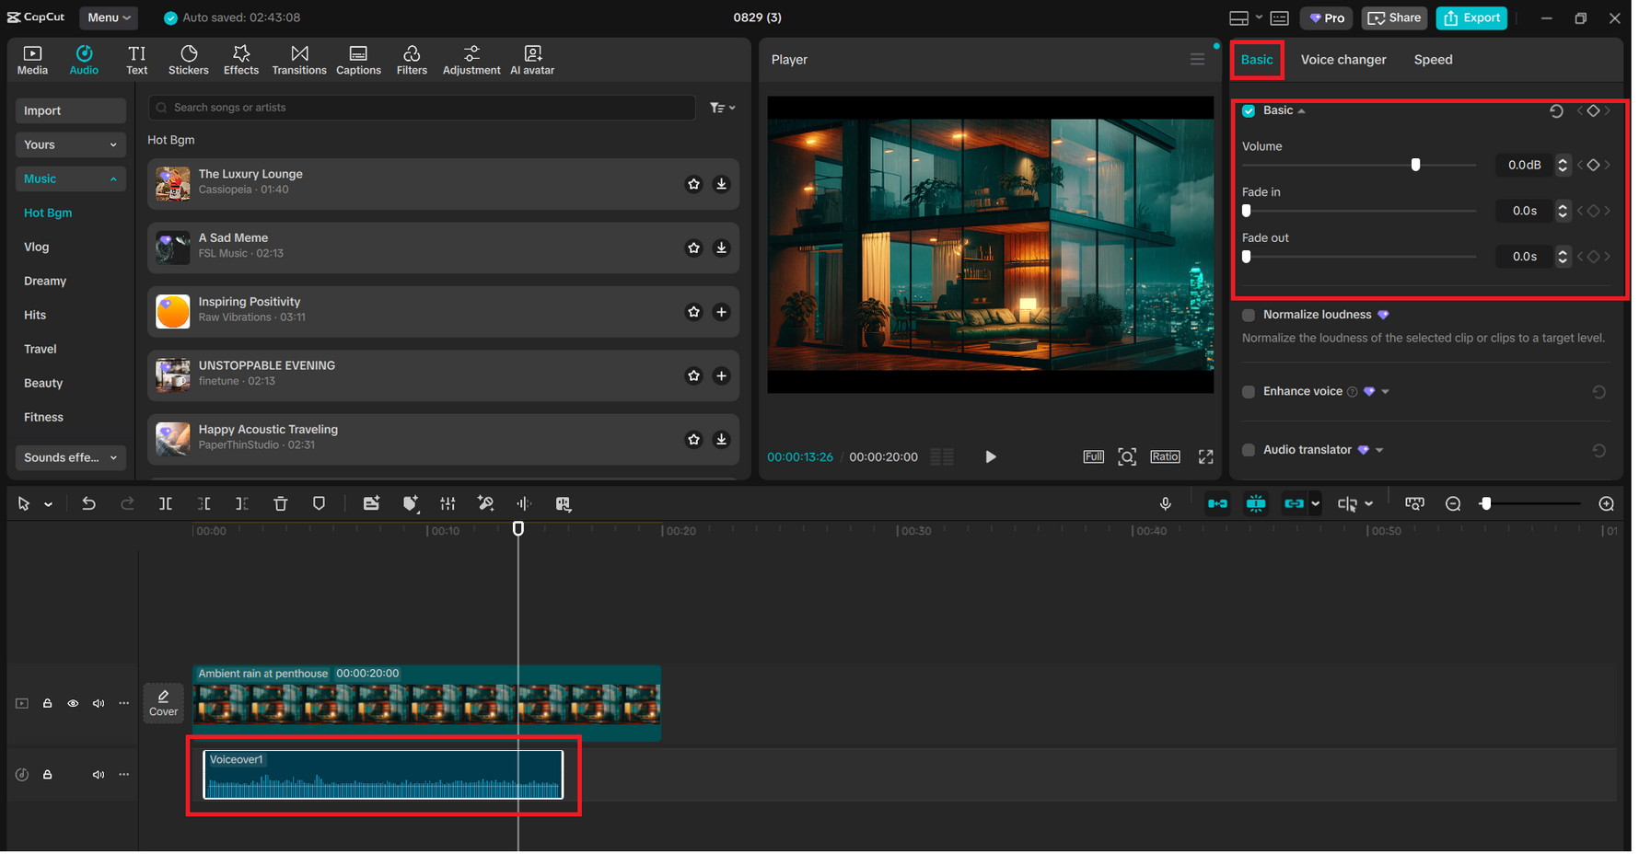Expand the Sounds effects category
The height and width of the screenshot is (865, 1639).
tap(71, 459)
